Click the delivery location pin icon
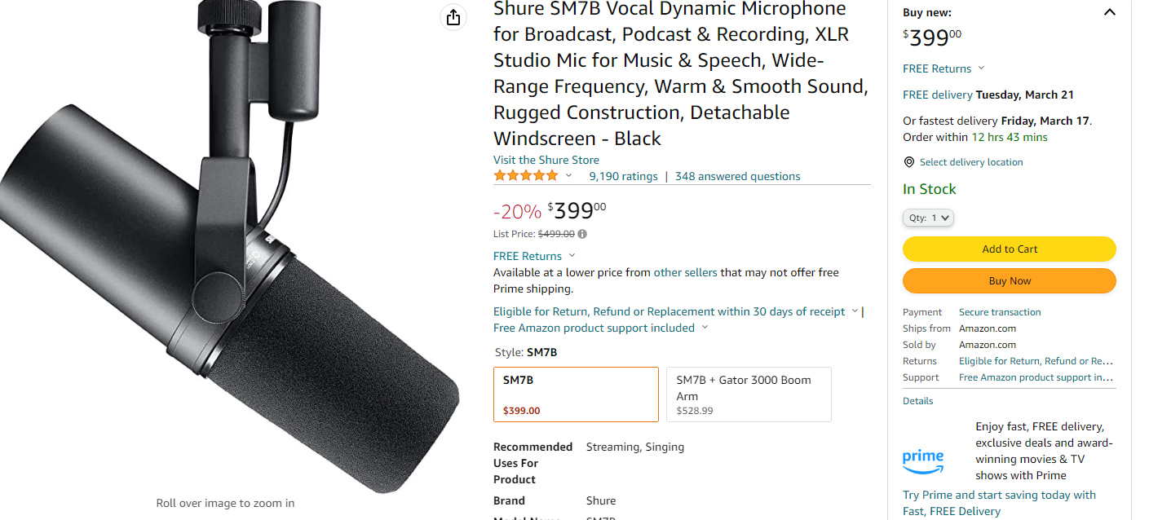 pyautogui.click(x=909, y=162)
